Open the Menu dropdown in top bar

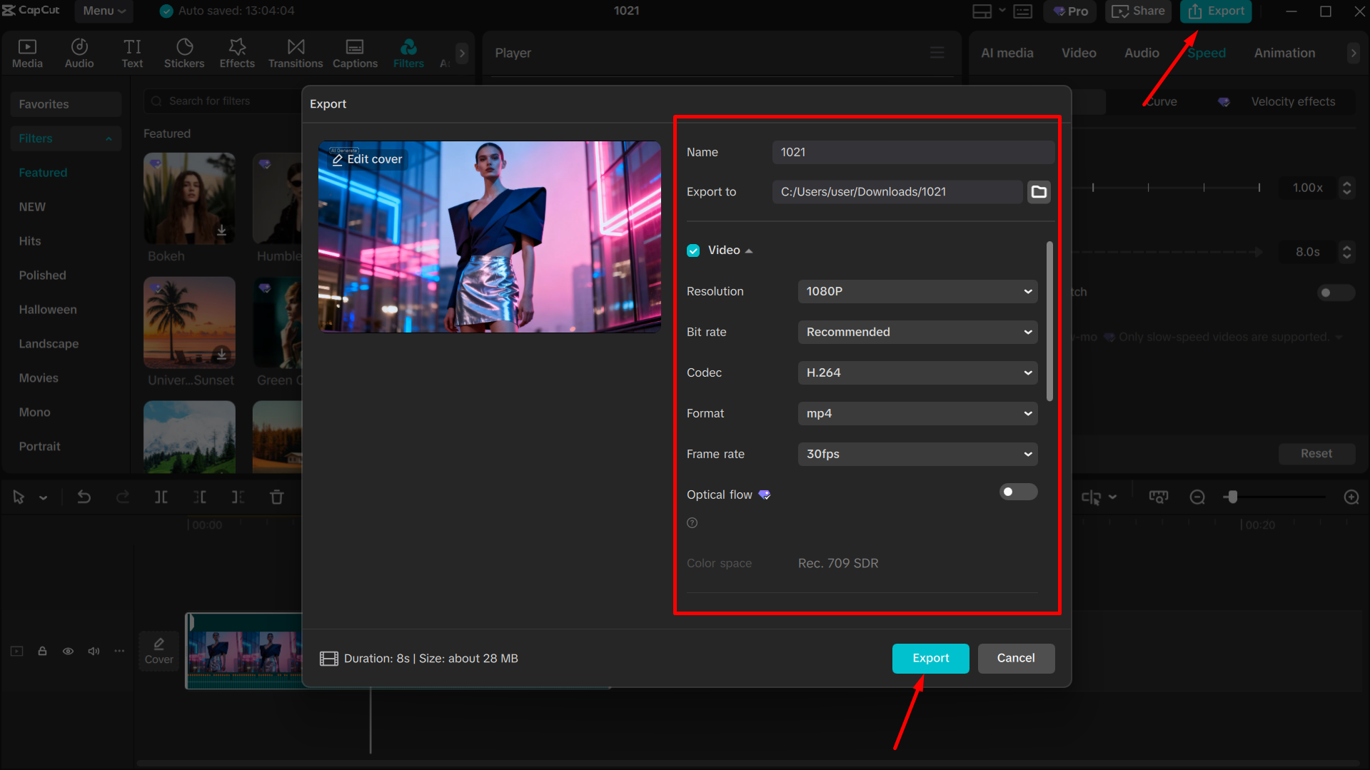(104, 11)
